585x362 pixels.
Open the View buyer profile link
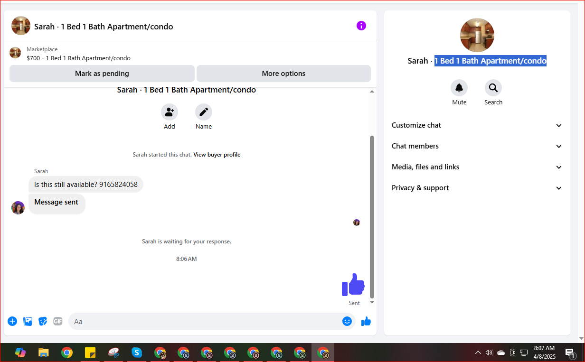[x=217, y=155]
